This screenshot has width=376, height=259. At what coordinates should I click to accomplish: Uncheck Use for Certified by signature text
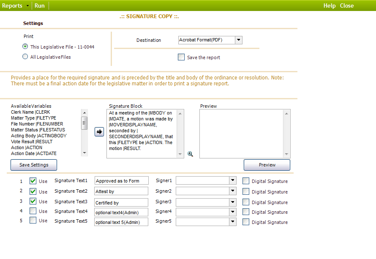33,202
